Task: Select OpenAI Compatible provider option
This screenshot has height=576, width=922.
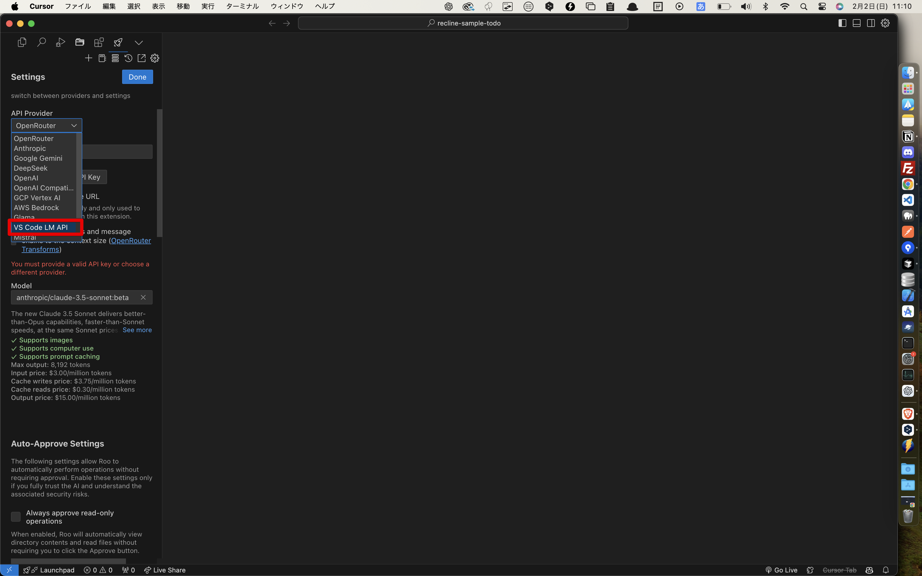Action: [x=44, y=188]
